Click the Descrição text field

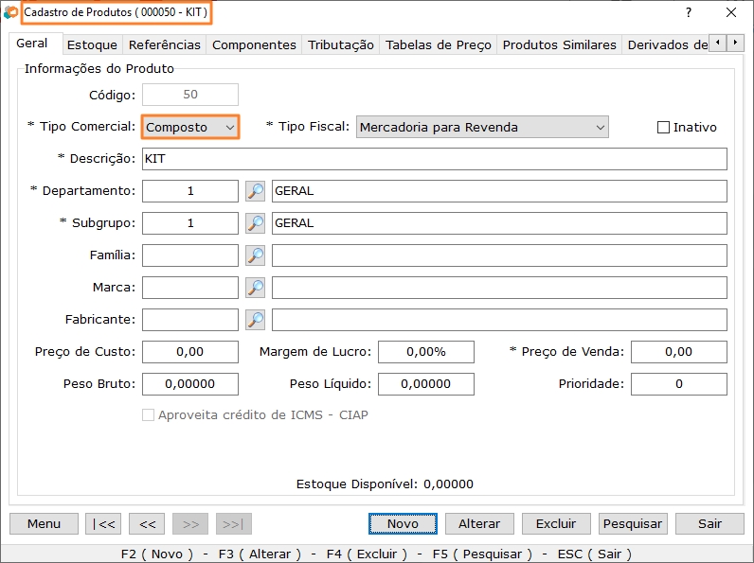(x=434, y=159)
